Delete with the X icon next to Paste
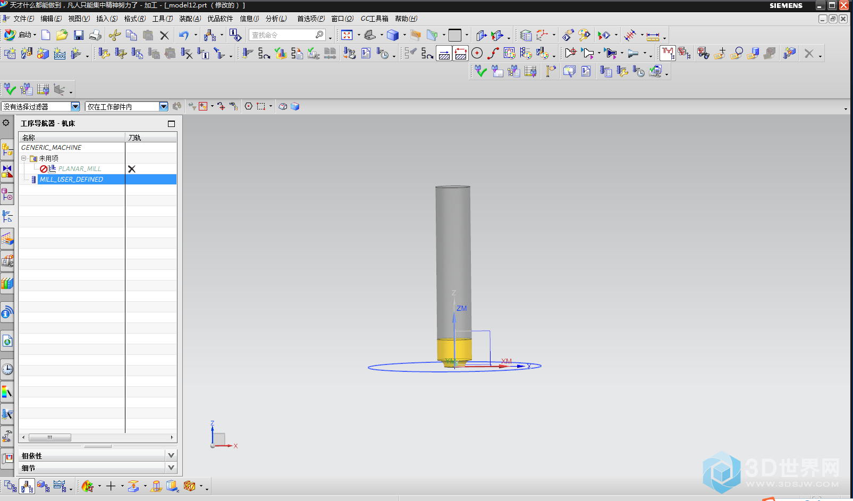Screen dimensions: 853x501 click(164, 36)
